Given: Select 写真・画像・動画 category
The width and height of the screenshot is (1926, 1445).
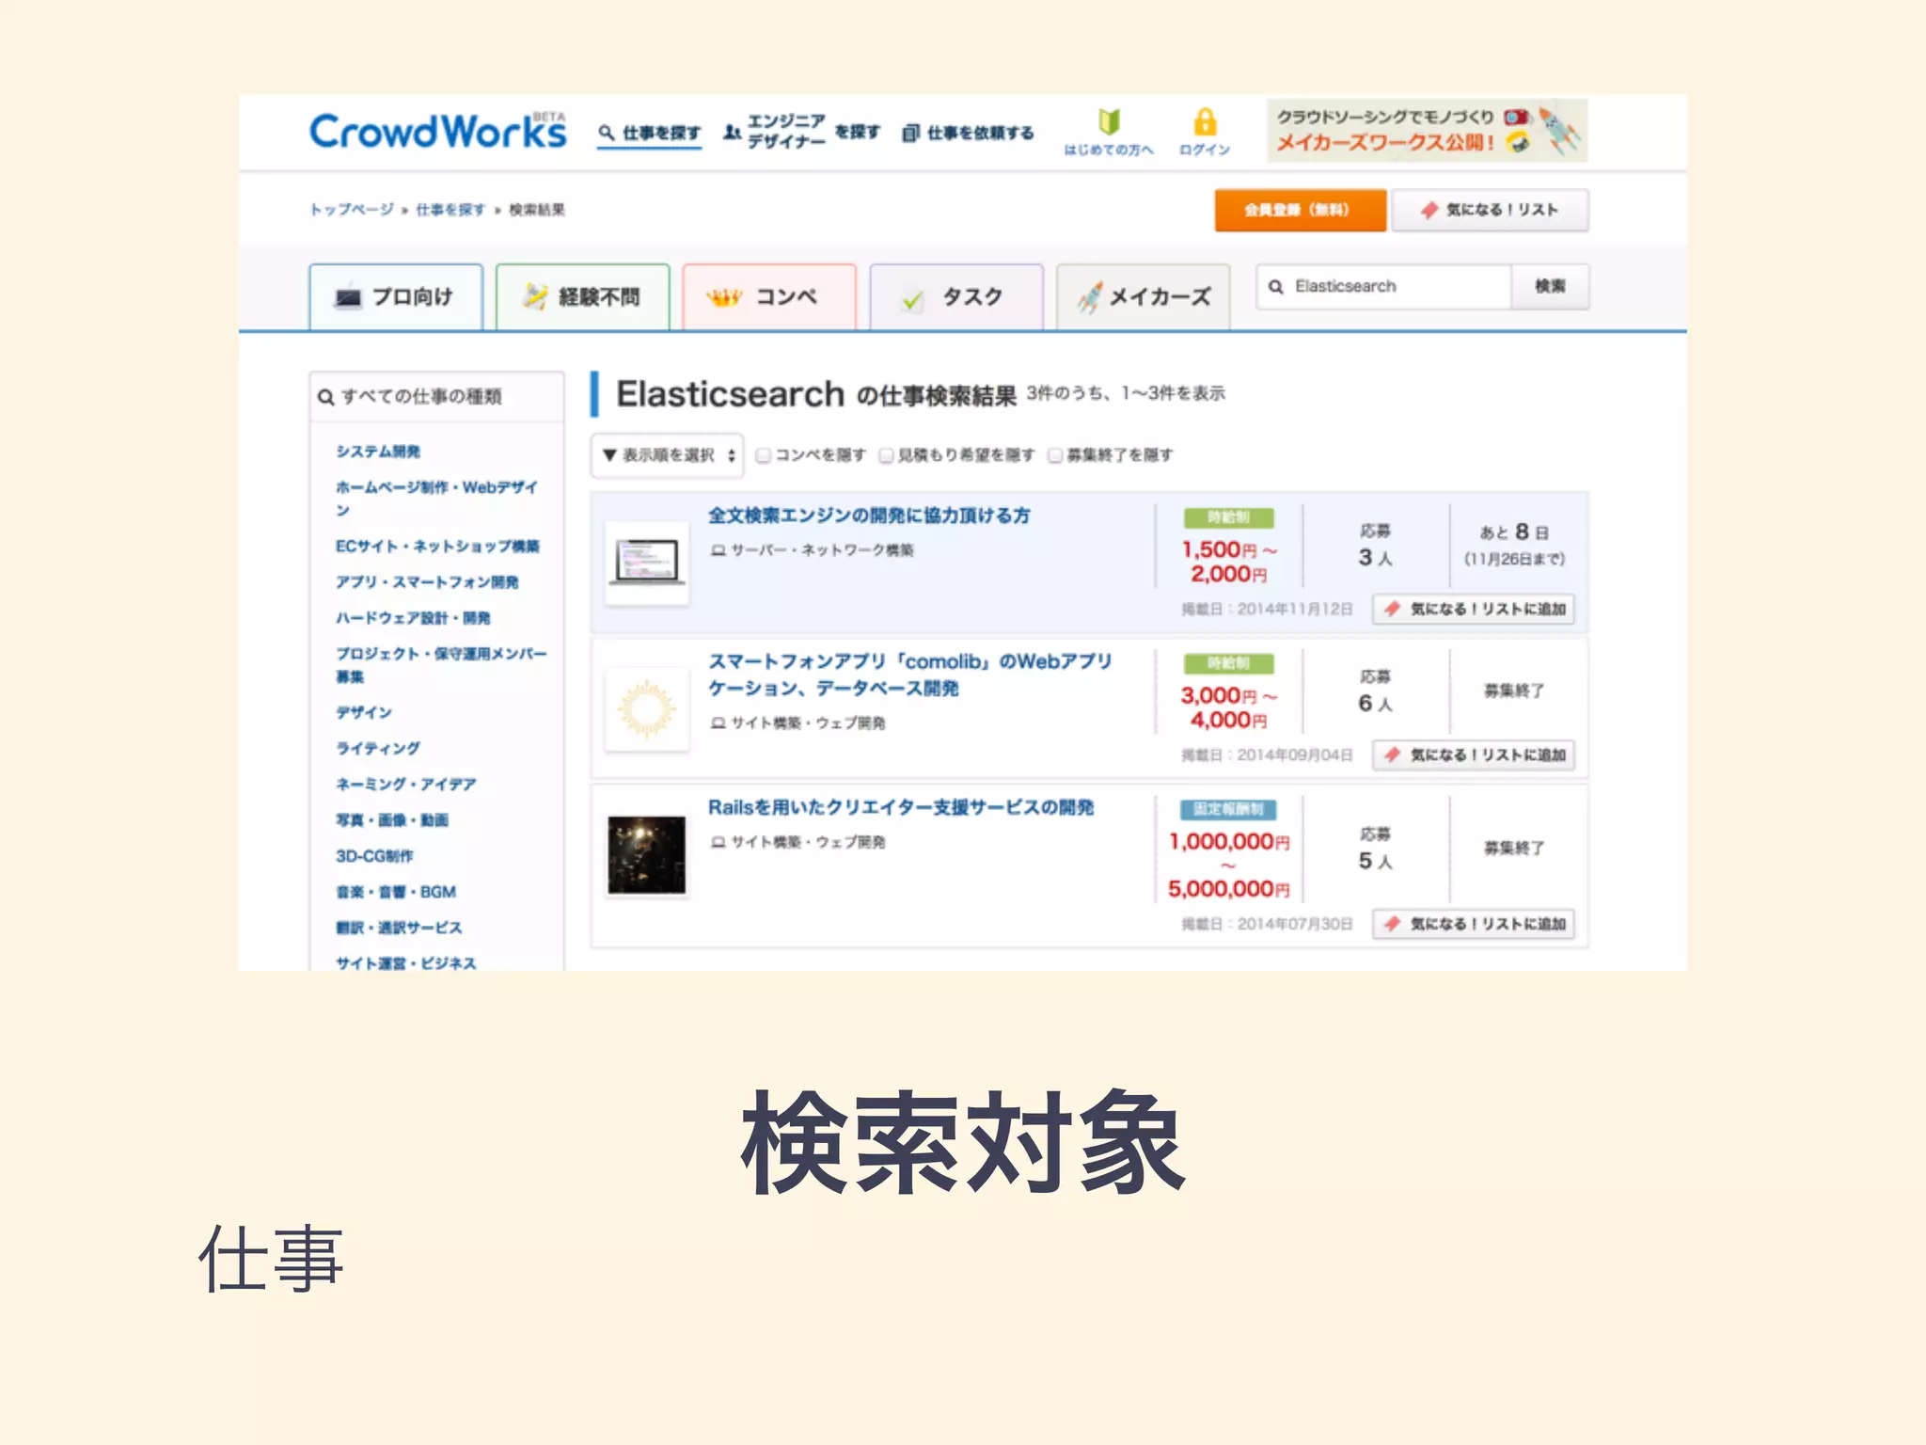Looking at the screenshot, I should point(392,820).
